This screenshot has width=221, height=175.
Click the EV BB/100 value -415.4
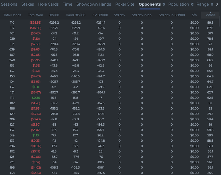pos(100,28)
